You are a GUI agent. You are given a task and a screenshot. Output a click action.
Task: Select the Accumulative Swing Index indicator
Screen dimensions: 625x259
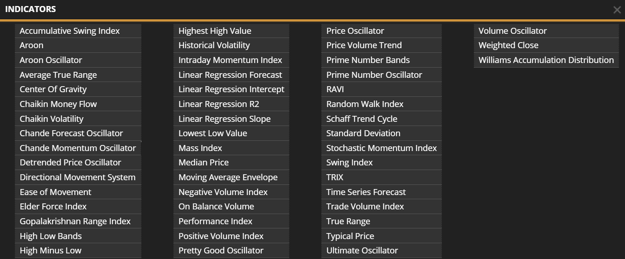pyautogui.click(x=70, y=31)
